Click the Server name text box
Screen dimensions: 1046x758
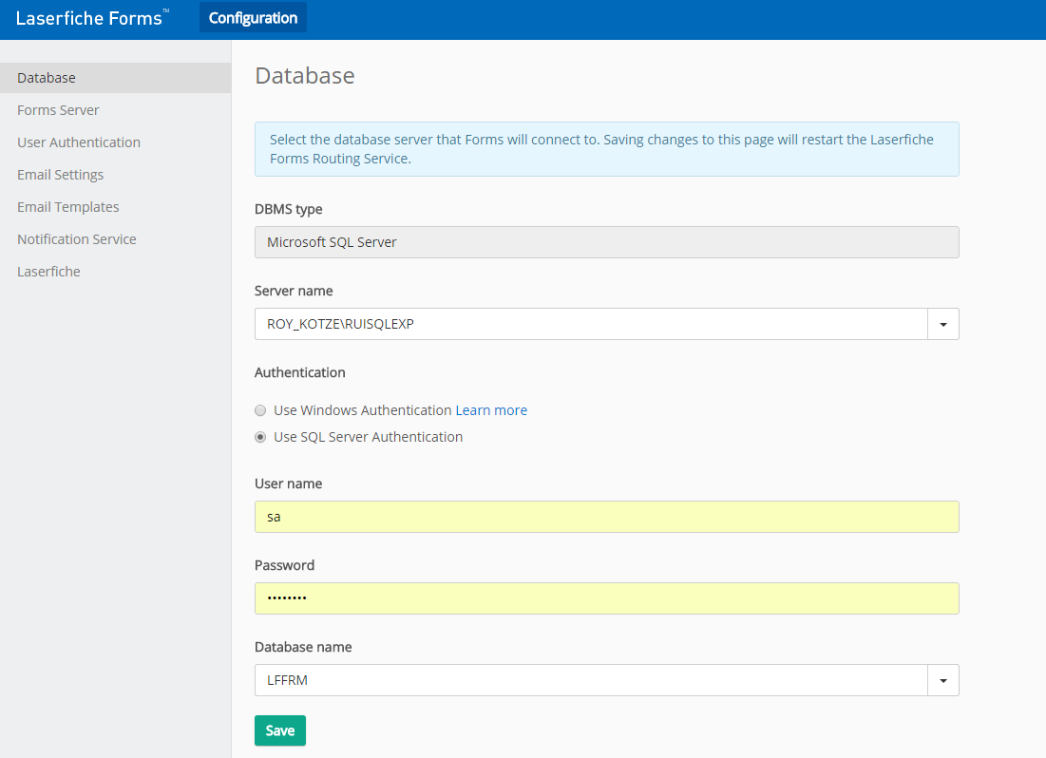tap(590, 324)
